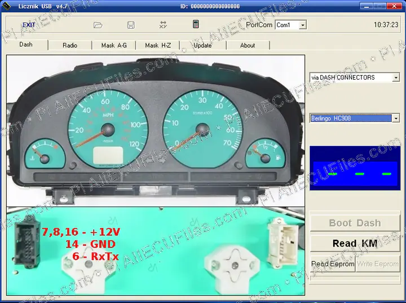Screen dimensions: 406x303
Task: Open file using the folder icon
Action: (x=98, y=25)
